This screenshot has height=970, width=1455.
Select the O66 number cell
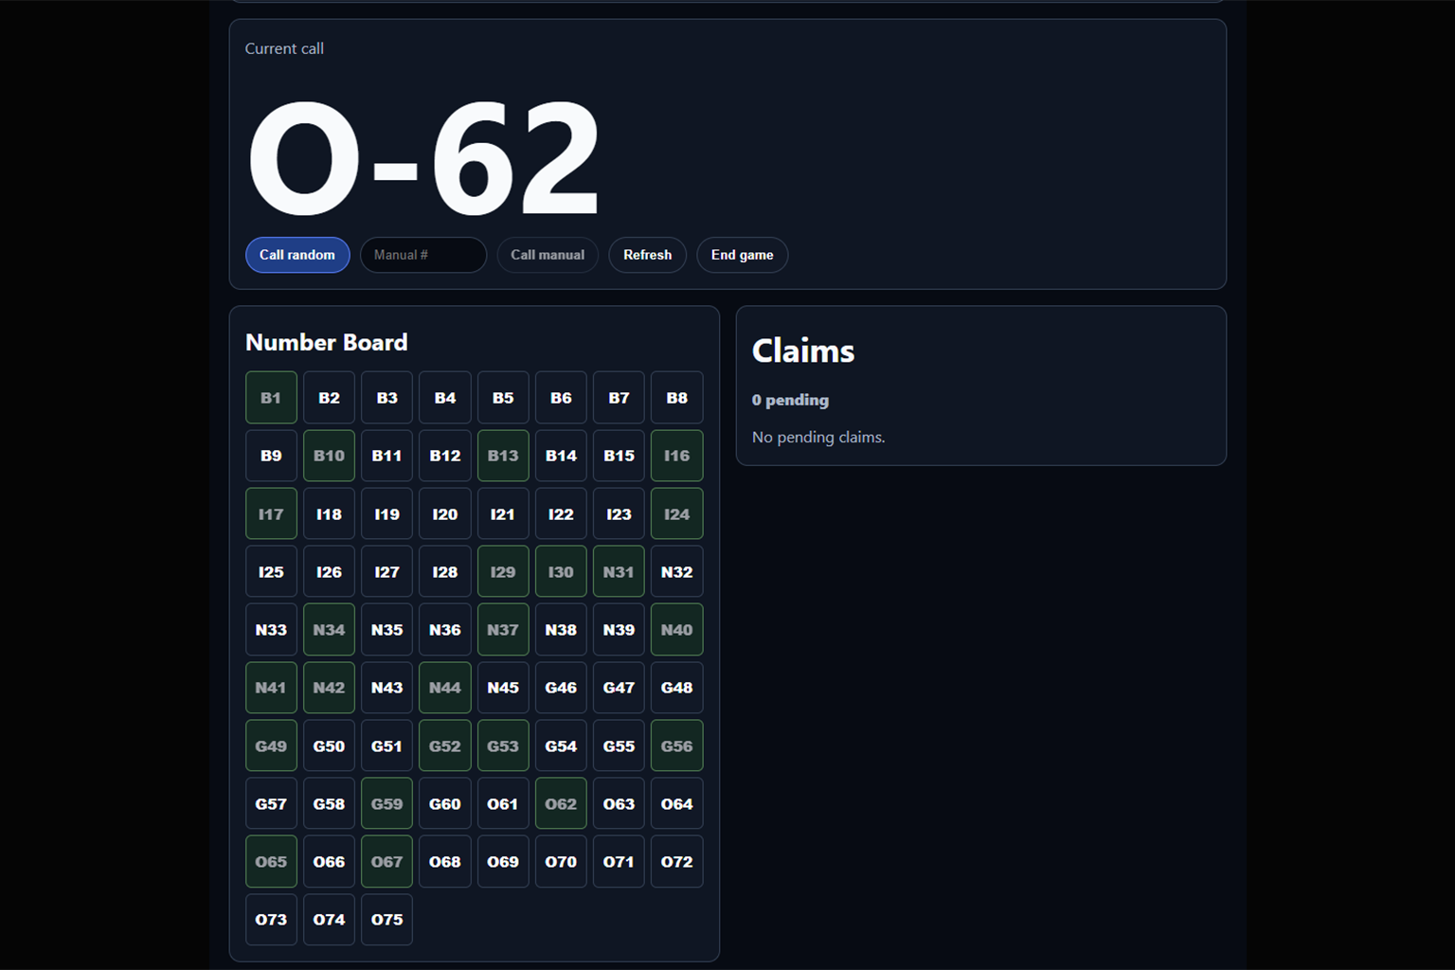(x=329, y=861)
